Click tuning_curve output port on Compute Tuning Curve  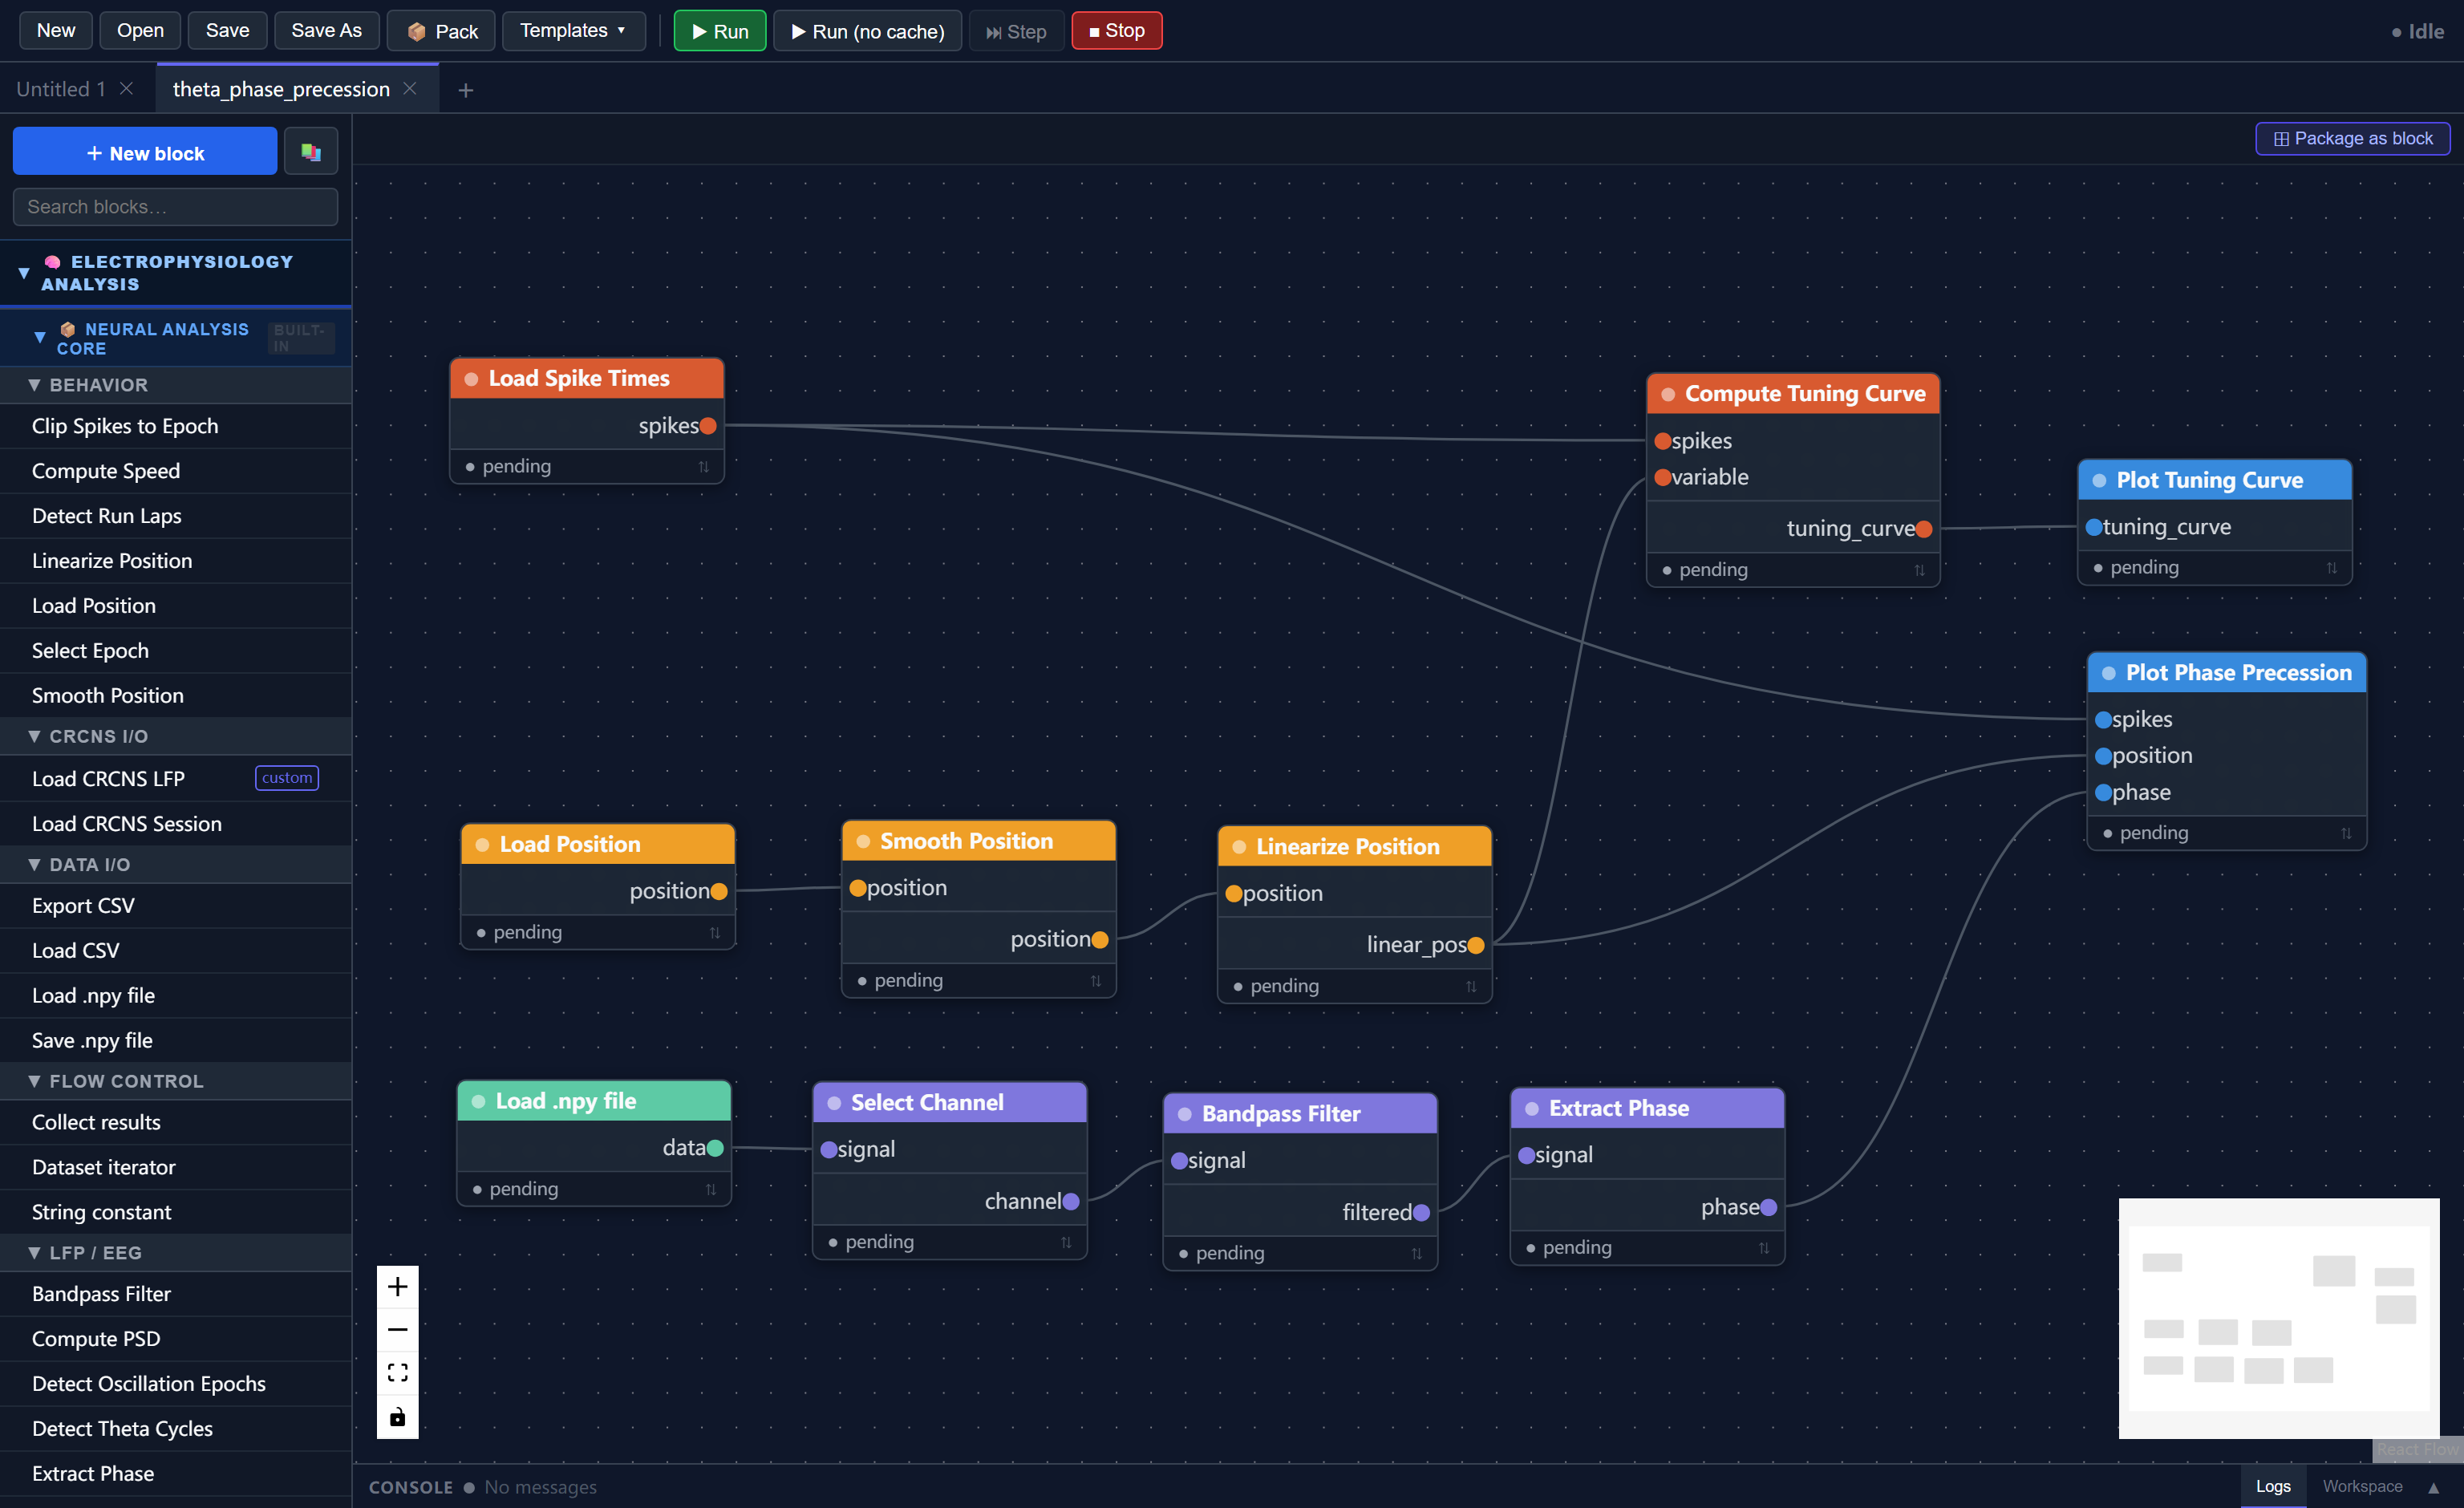(x=1924, y=529)
